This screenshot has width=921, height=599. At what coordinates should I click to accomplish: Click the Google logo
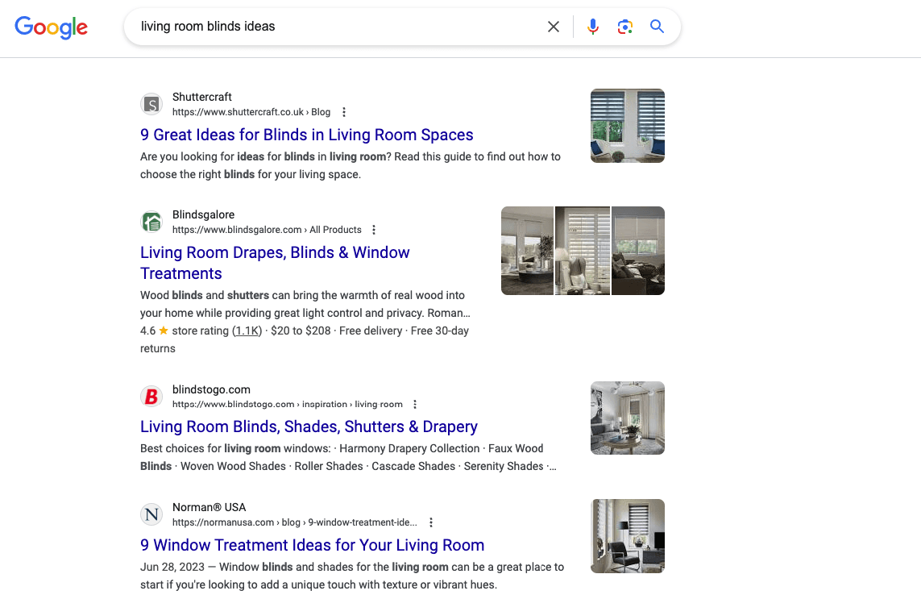(x=51, y=27)
